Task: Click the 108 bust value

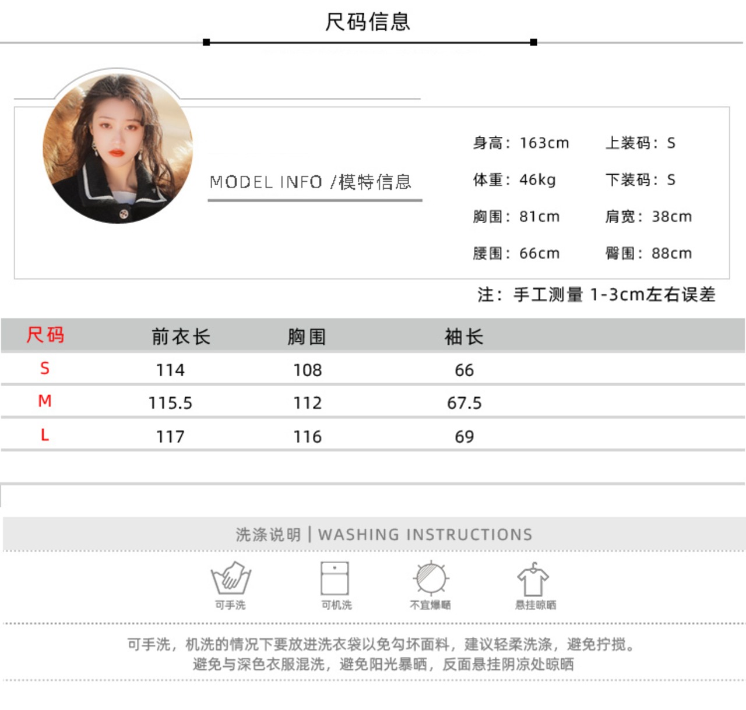Action: [x=307, y=370]
